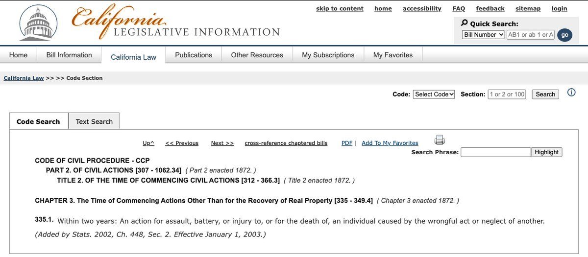
Task: Click the Highlight button
Action: coord(546,152)
